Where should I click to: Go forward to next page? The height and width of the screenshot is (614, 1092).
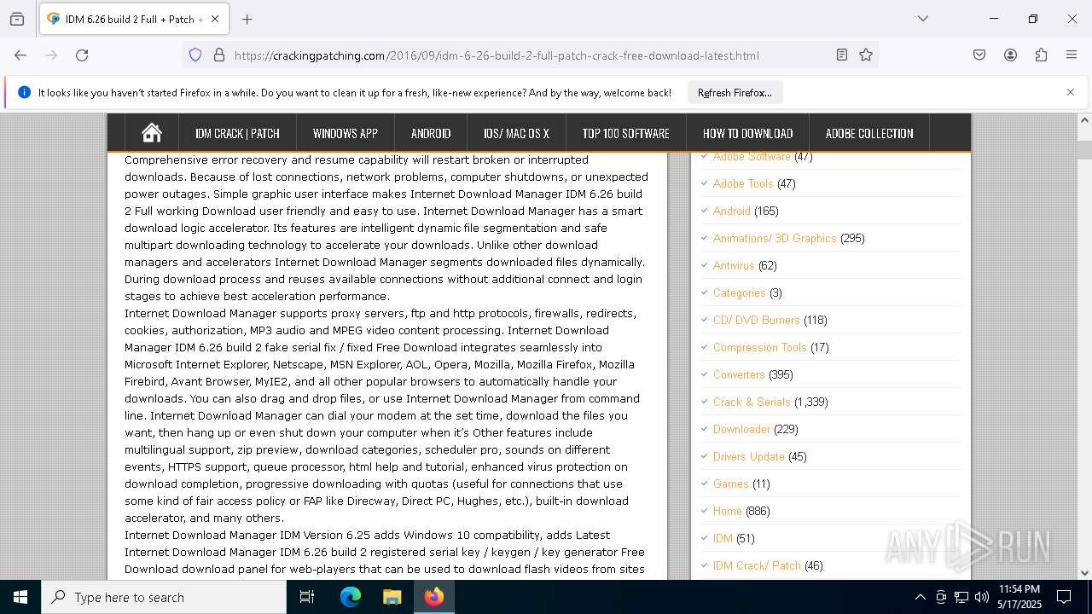coord(51,55)
